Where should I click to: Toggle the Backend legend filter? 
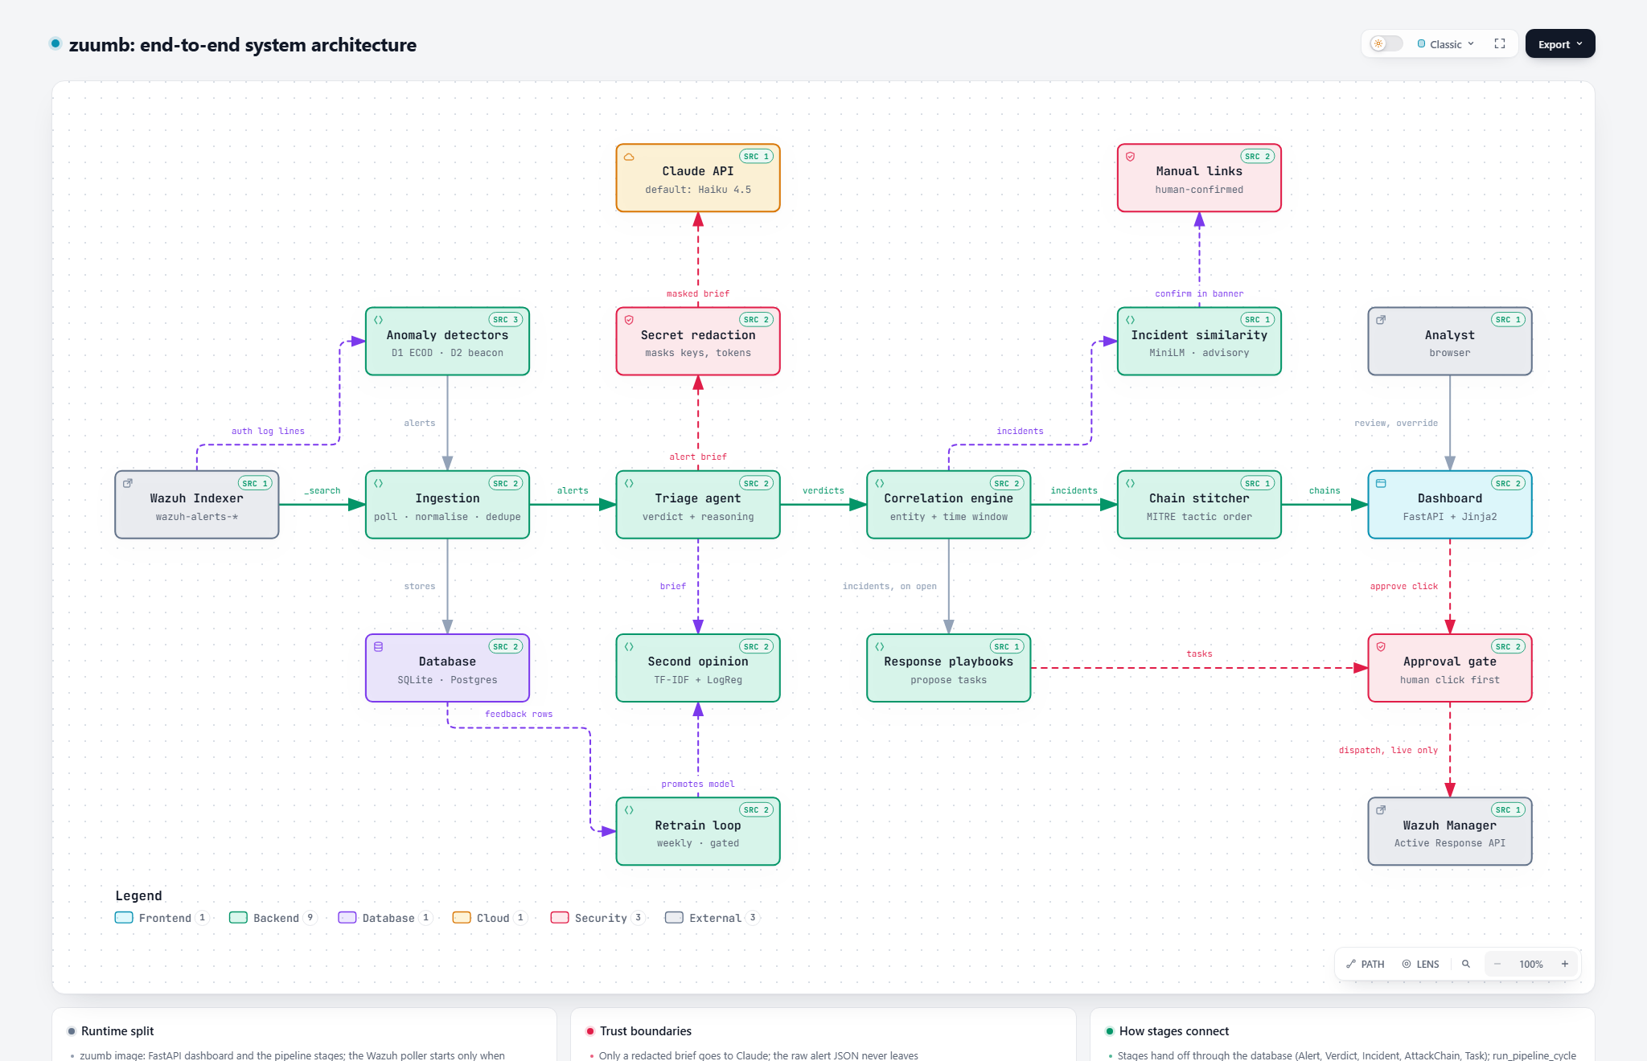coord(273,918)
